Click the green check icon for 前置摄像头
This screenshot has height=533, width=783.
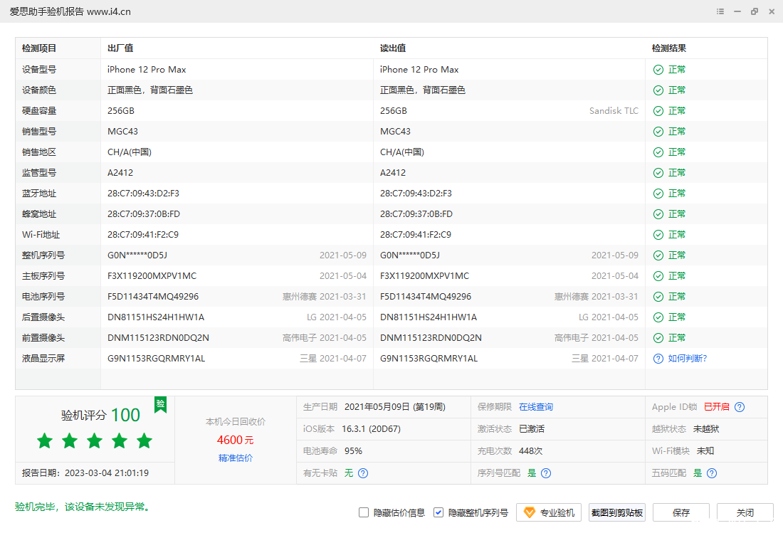pos(658,338)
